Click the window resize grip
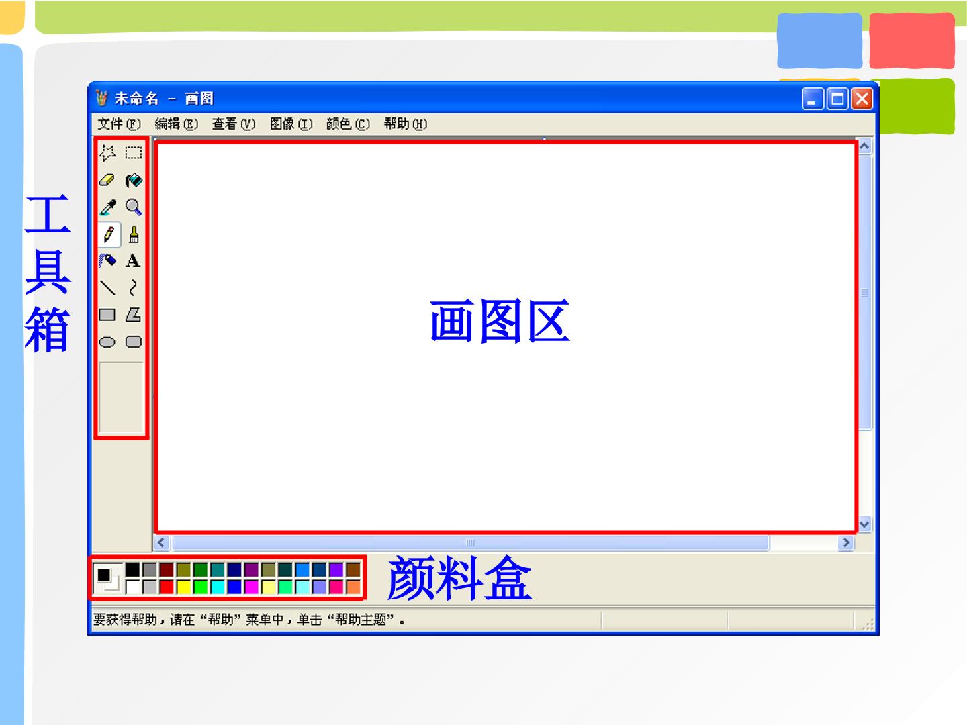Image resolution: width=967 pixels, height=725 pixels. (868, 624)
